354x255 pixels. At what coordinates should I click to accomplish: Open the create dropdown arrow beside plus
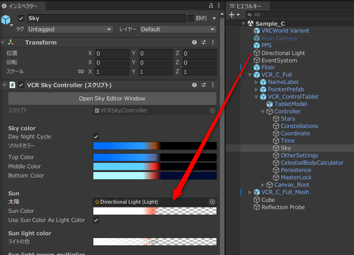point(238,15)
